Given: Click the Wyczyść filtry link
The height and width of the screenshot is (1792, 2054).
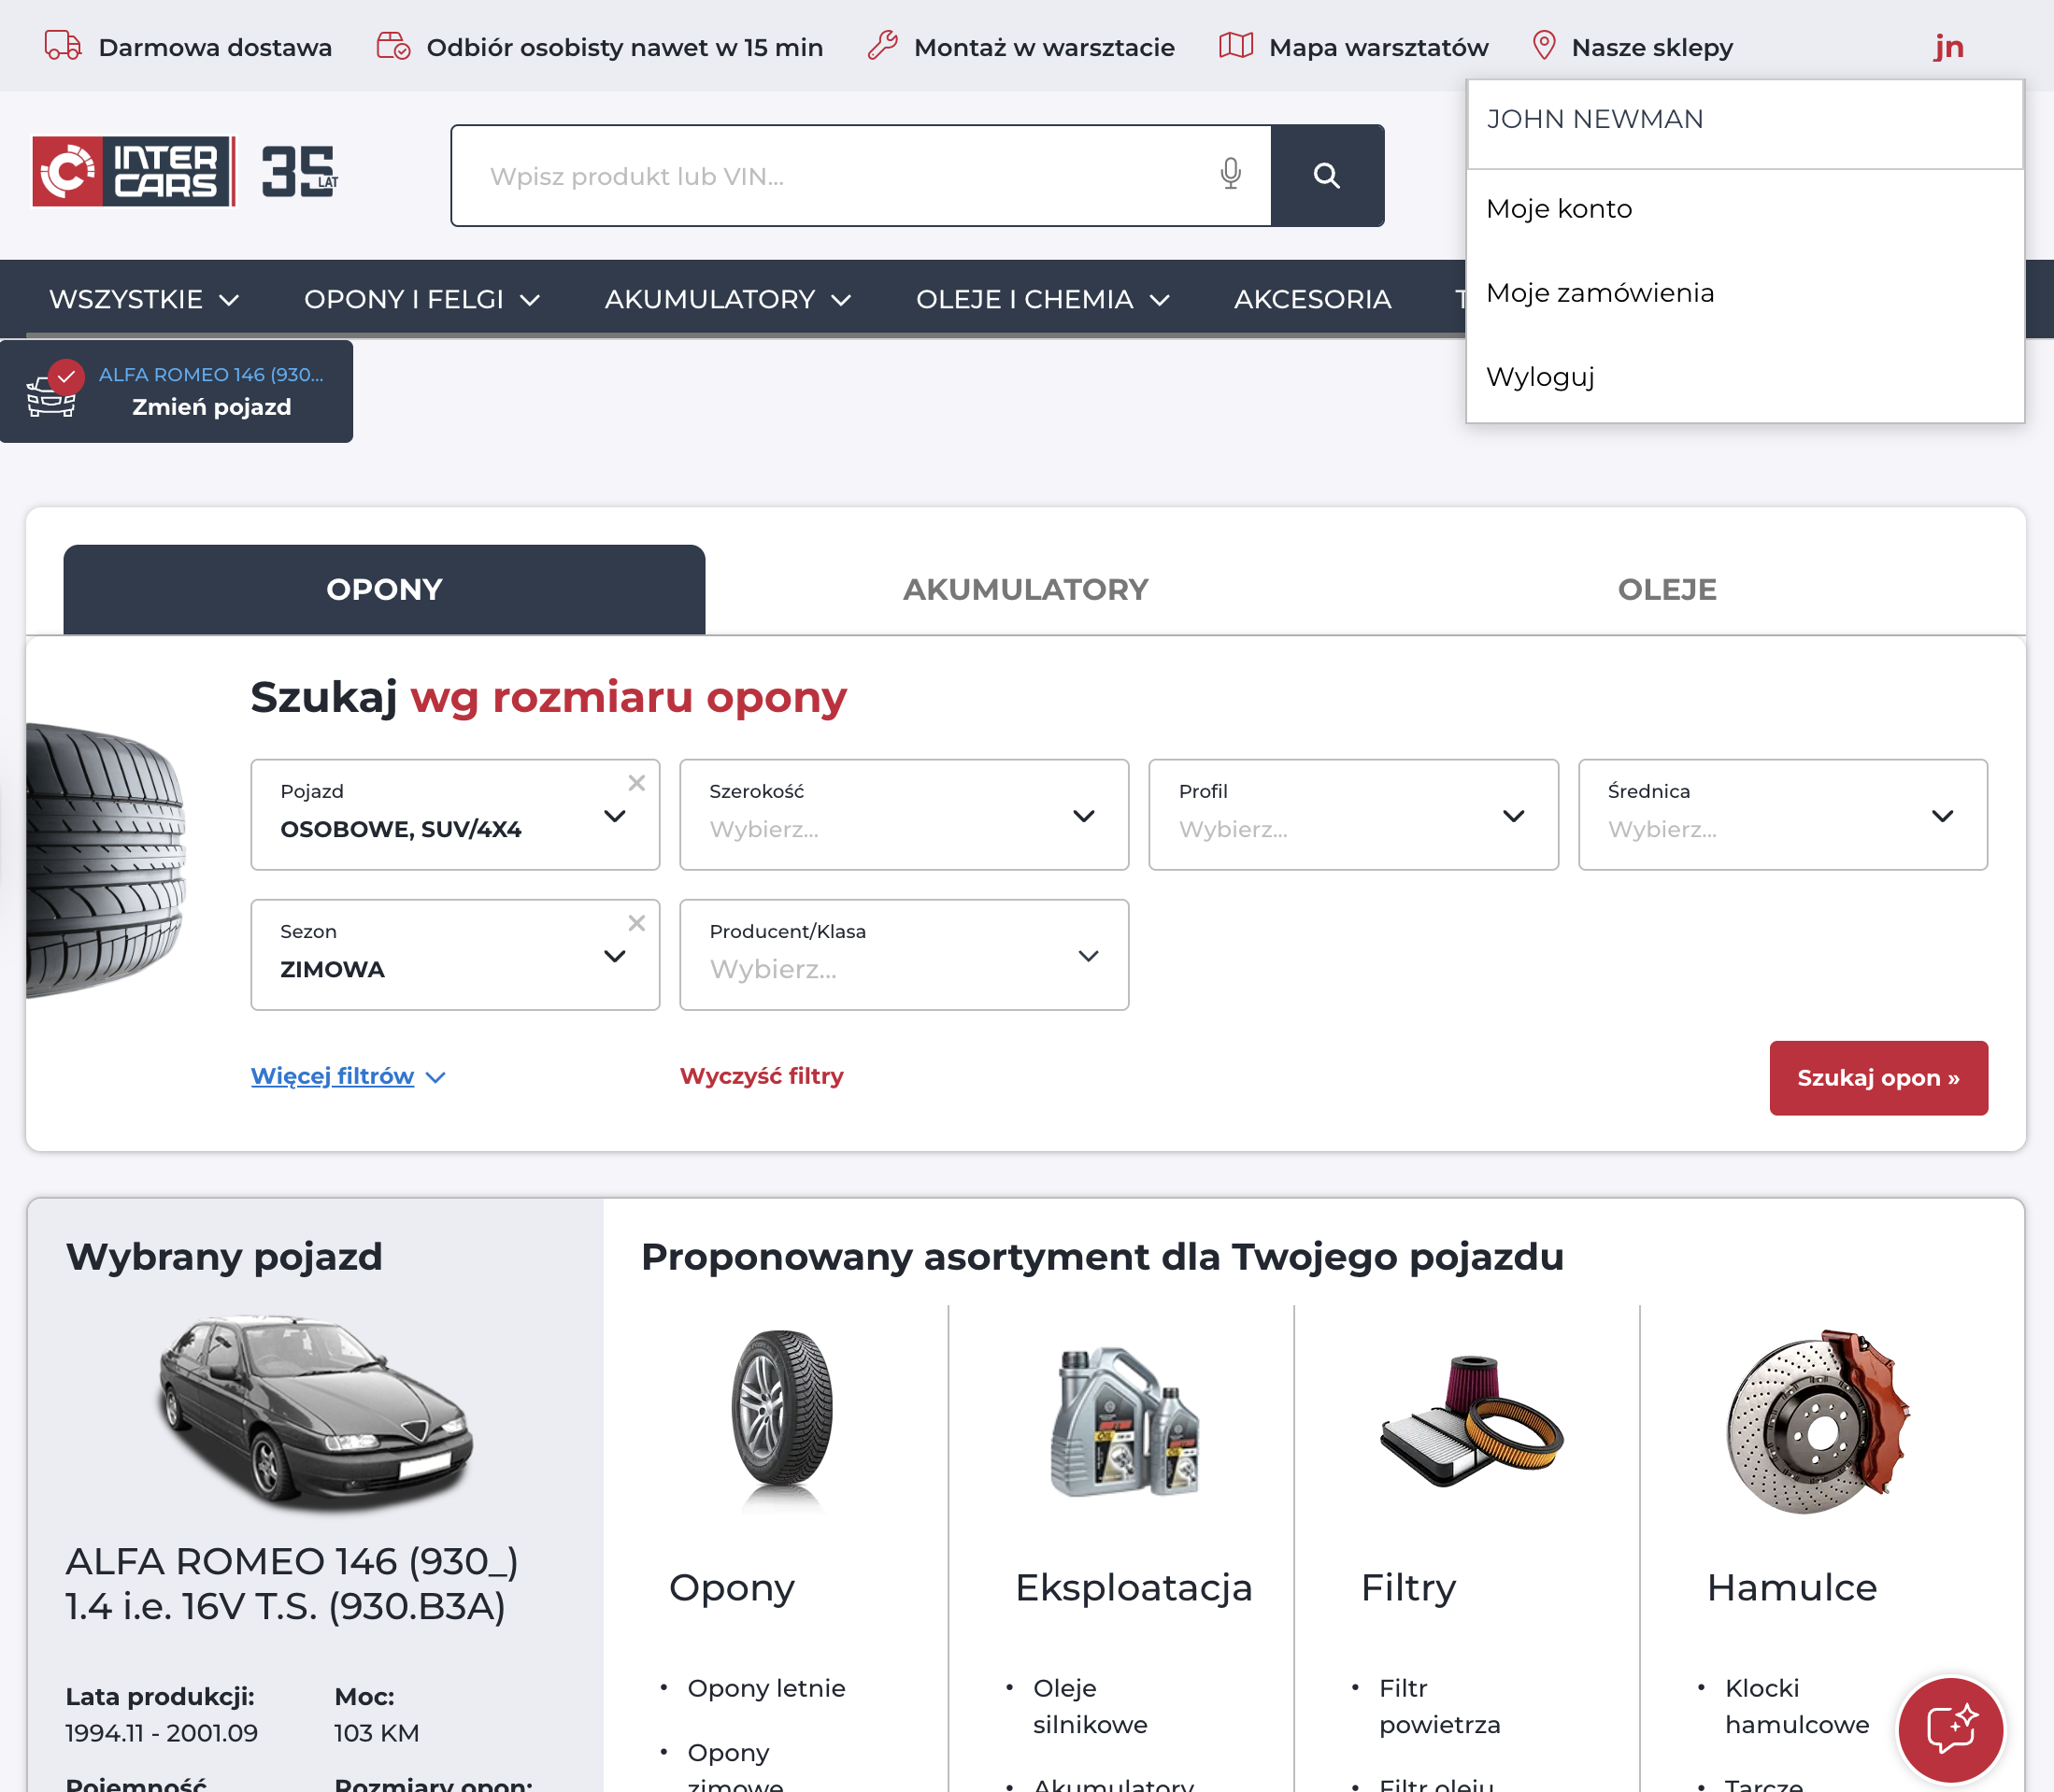Looking at the screenshot, I should coord(761,1076).
